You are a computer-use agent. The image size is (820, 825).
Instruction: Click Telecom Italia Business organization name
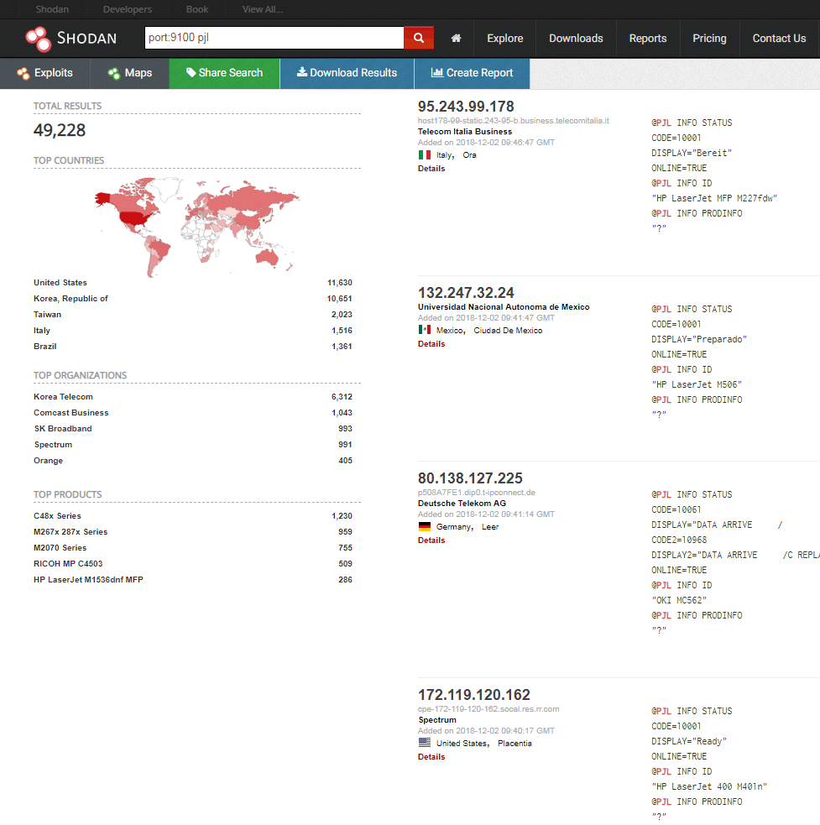coord(465,132)
